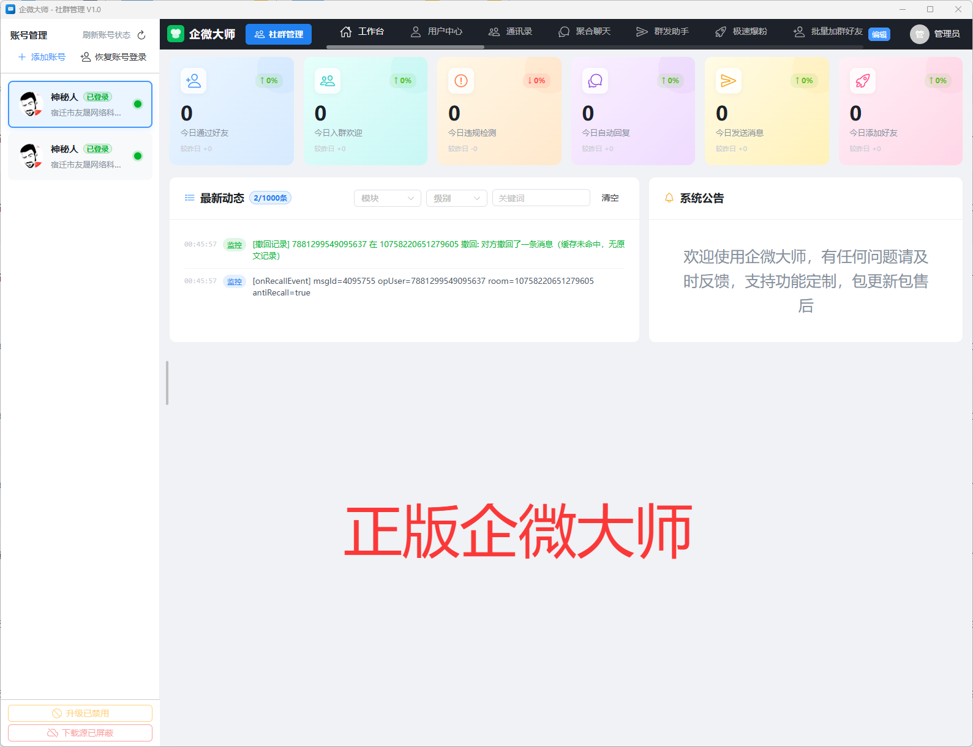Click the first 神秘人 account avatar

[30, 105]
